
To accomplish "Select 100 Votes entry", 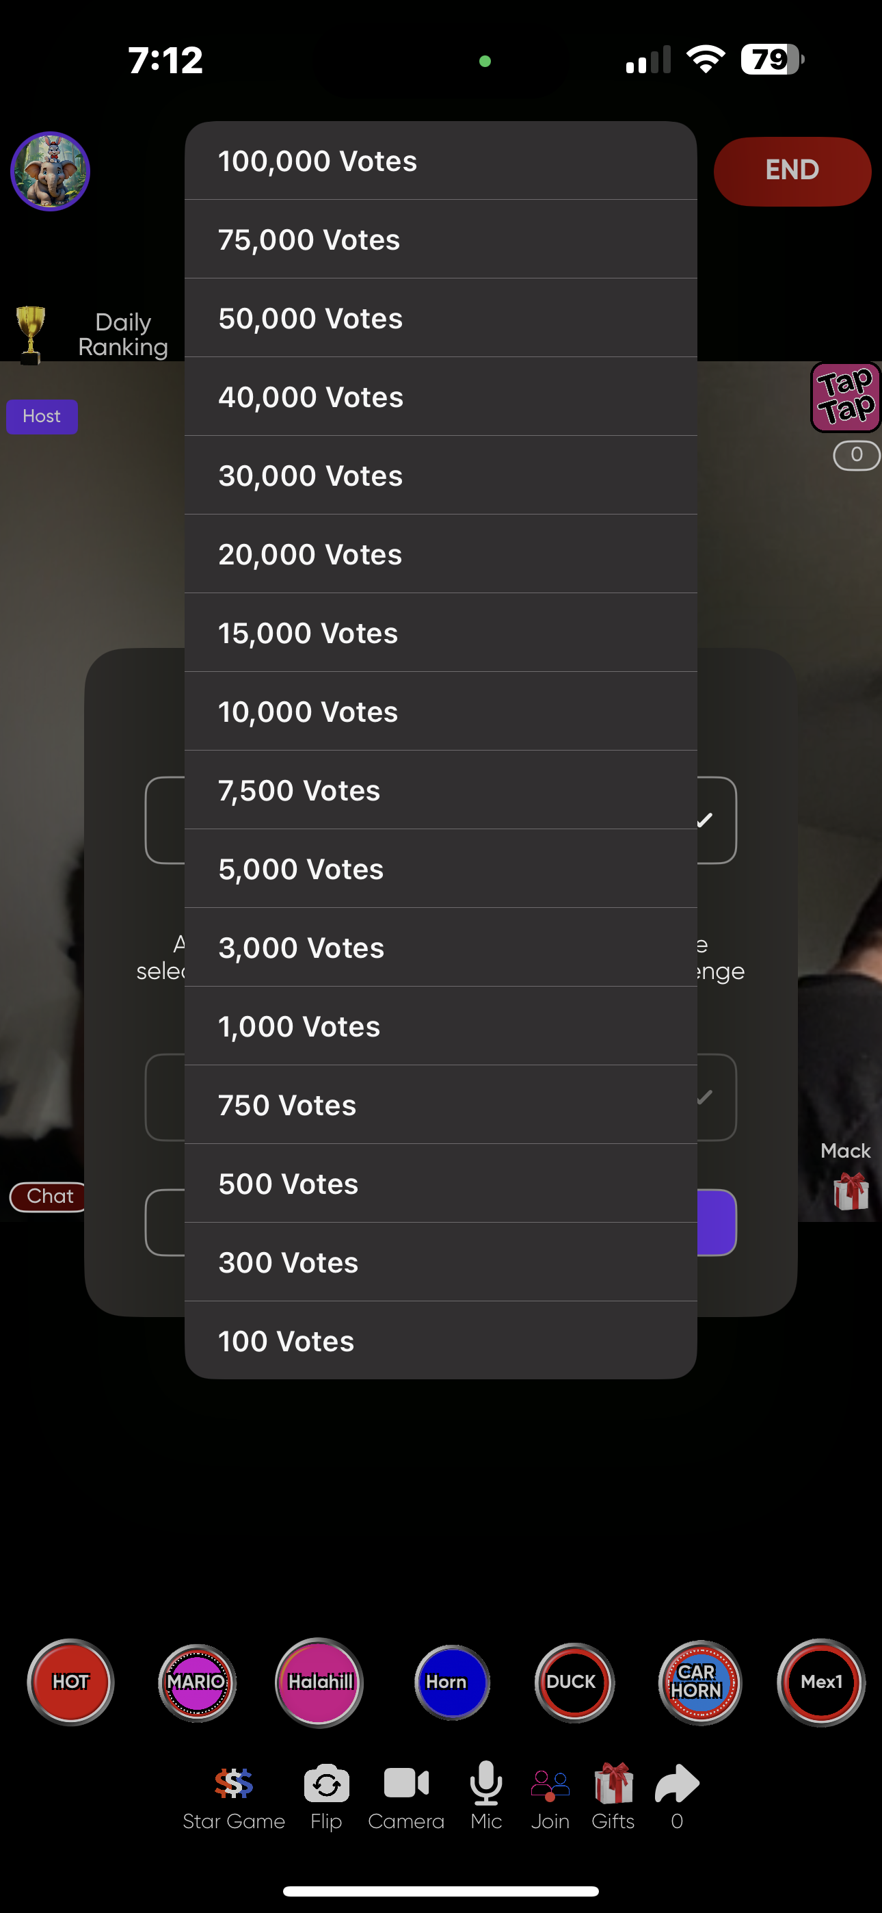I will click(x=440, y=1340).
